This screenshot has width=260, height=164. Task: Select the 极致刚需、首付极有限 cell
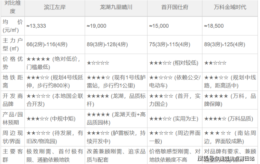coord(55,155)
